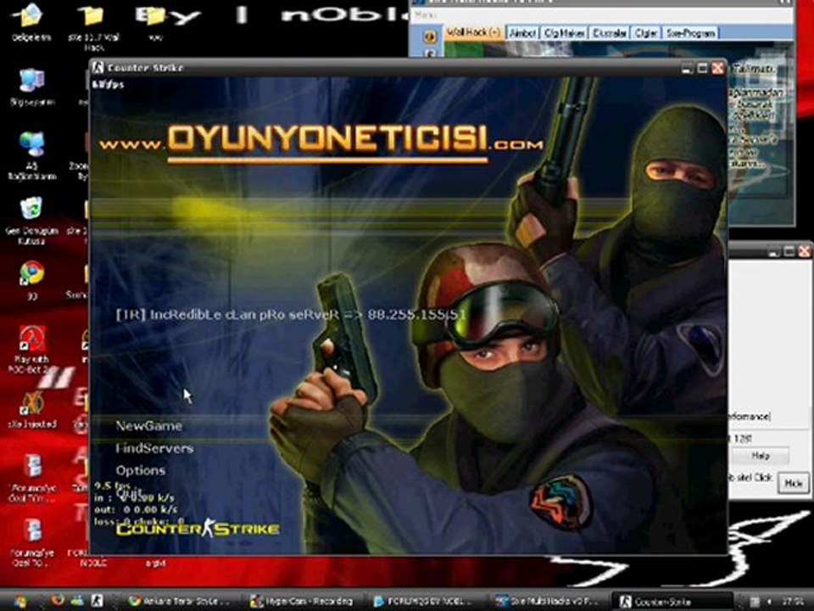
Task: Open the Play with POD-Bot shortcut
Action: [x=31, y=348]
